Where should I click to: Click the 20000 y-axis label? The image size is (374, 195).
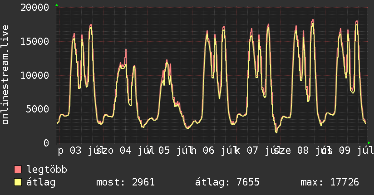34,7
